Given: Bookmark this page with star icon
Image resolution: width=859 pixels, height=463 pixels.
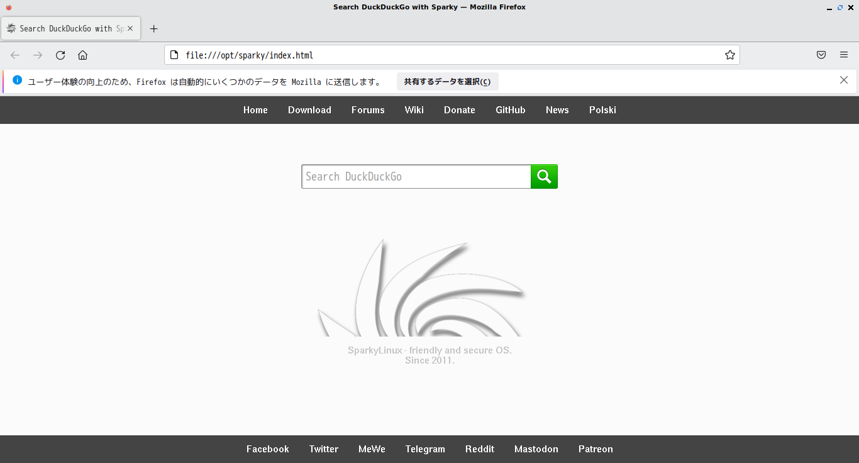Looking at the screenshot, I should pyautogui.click(x=729, y=55).
